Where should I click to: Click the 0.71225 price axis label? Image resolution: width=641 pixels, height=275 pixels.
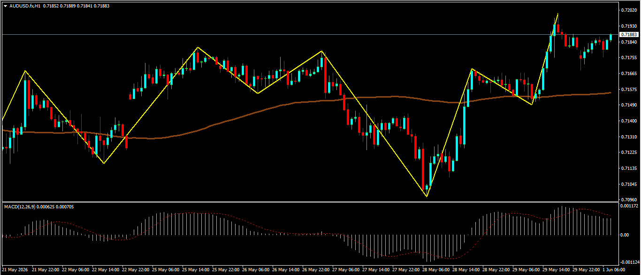[x=628, y=153]
